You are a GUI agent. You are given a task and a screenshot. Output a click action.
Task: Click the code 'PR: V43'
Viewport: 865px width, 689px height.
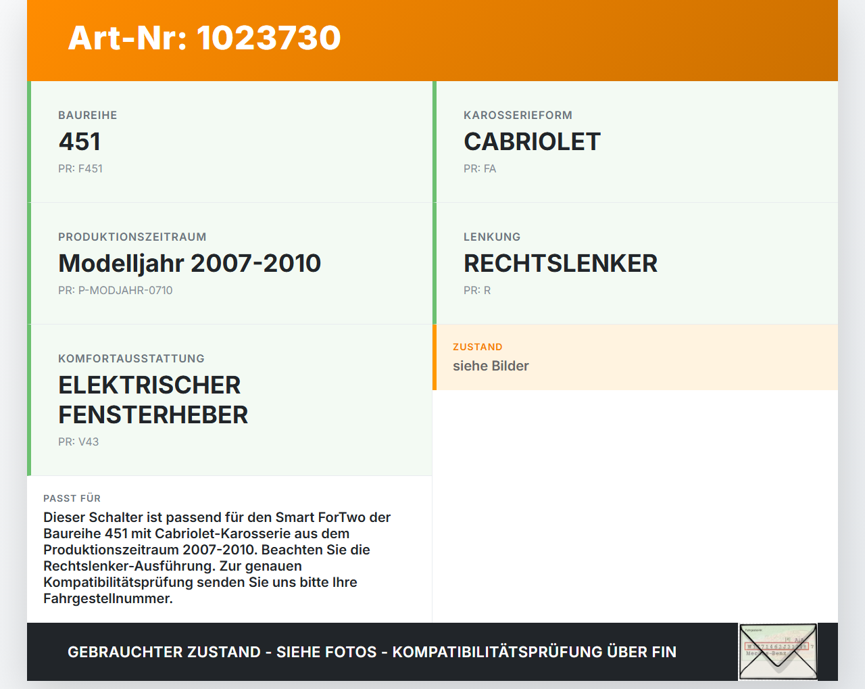pos(78,442)
